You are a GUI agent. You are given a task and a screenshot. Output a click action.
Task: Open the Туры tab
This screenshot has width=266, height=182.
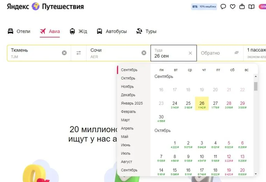click(146, 31)
